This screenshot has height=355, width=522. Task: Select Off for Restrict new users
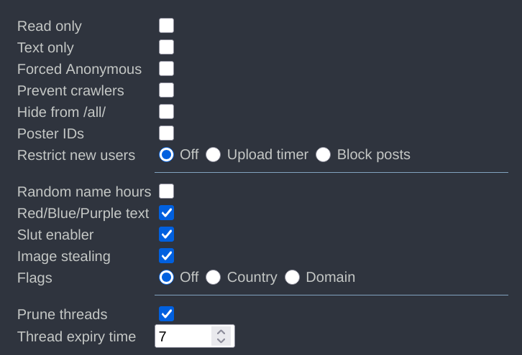point(166,155)
